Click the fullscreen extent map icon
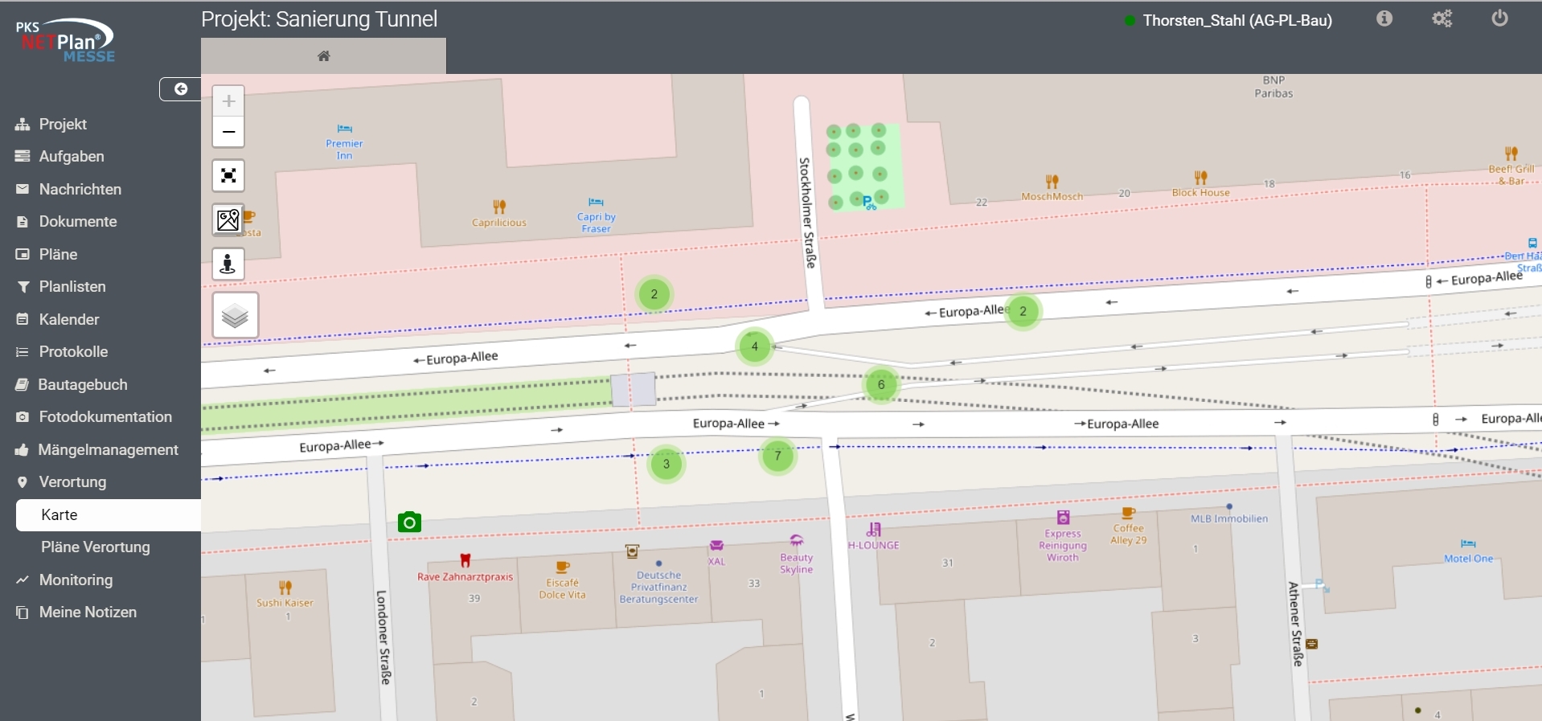This screenshot has height=721, width=1542. tap(228, 175)
